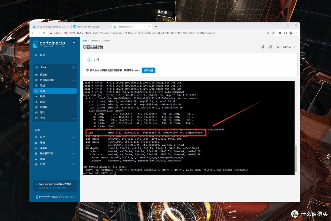The width and height of the screenshot is (331, 221).
Task: Expand the 环境 submenu chevron
Action: [74, 142]
